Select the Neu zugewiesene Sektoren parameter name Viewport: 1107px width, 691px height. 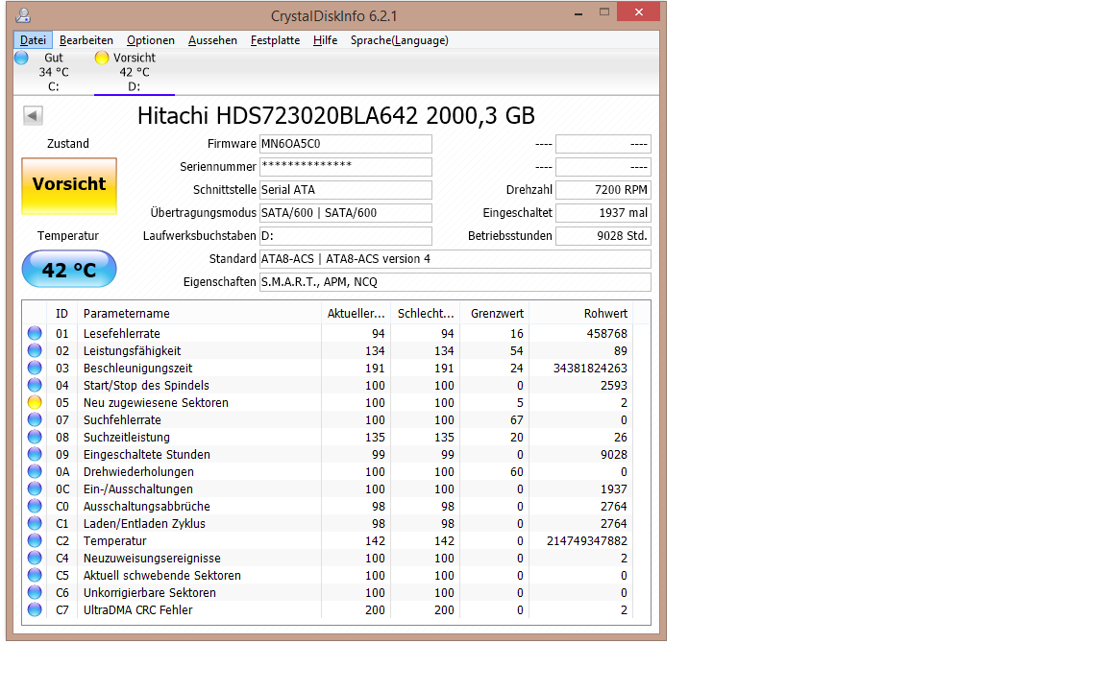click(x=156, y=403)
